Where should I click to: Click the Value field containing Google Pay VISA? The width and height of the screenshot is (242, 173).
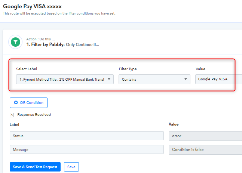click(218, 79)
